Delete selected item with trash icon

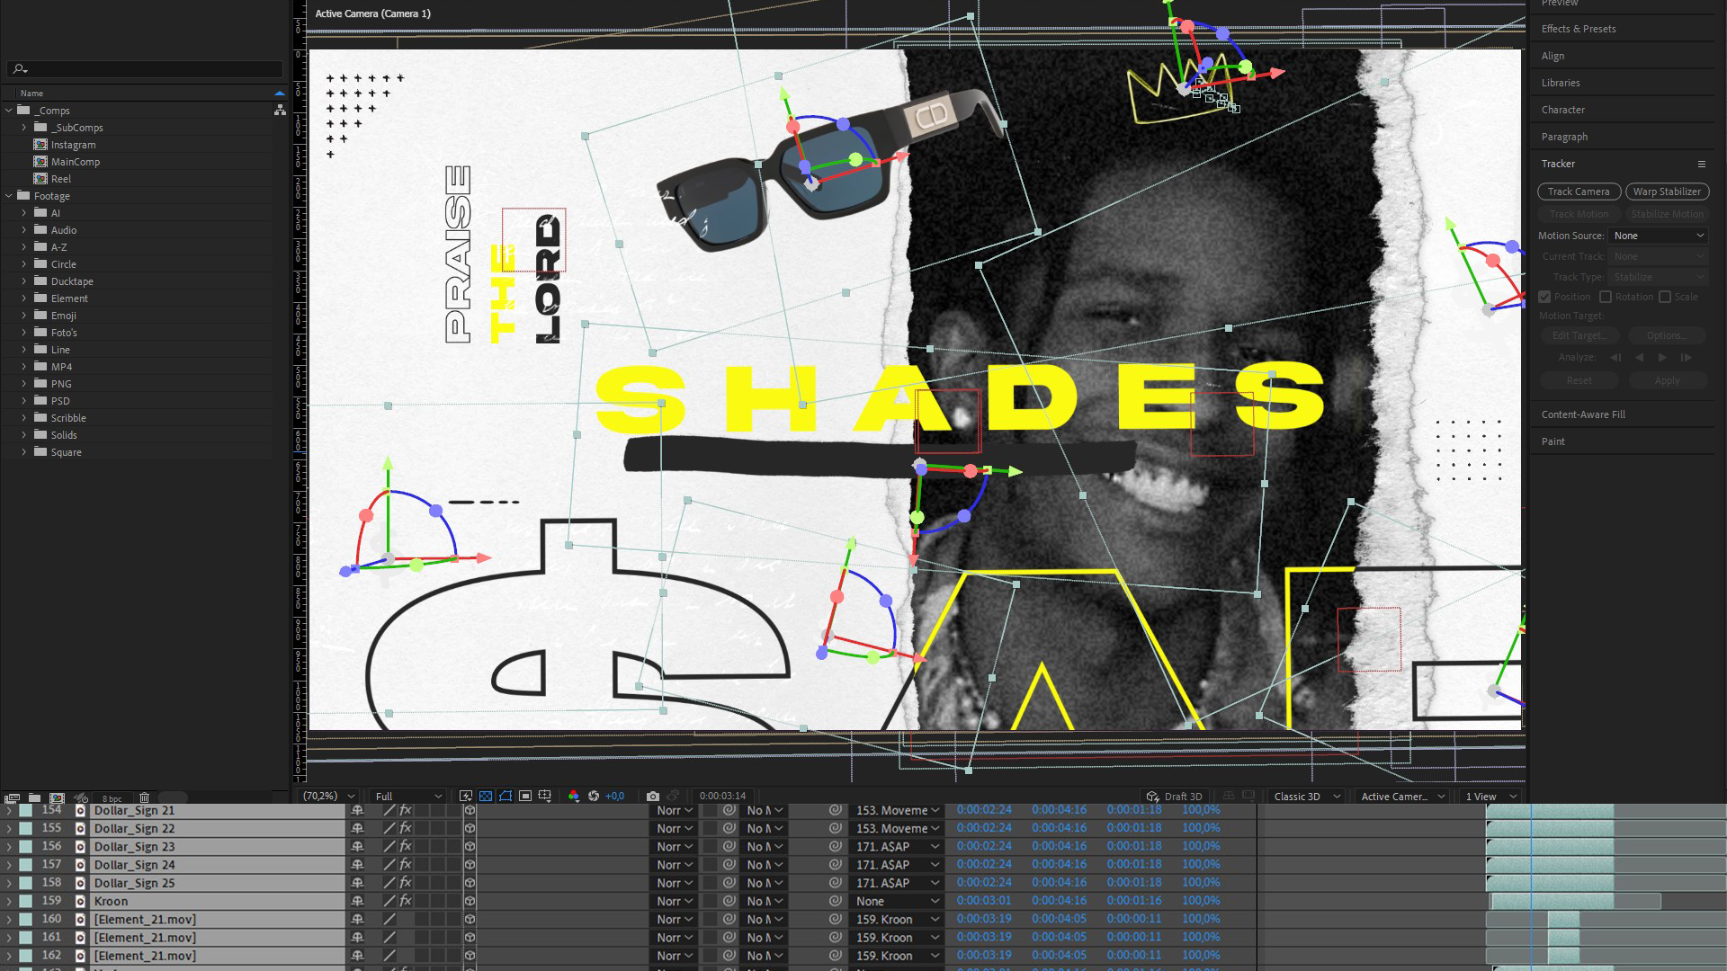[144, 797]
